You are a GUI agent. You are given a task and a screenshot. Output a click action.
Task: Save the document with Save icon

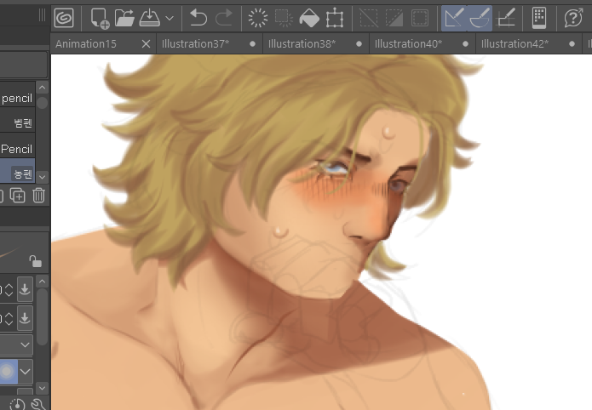pos(150,18)
